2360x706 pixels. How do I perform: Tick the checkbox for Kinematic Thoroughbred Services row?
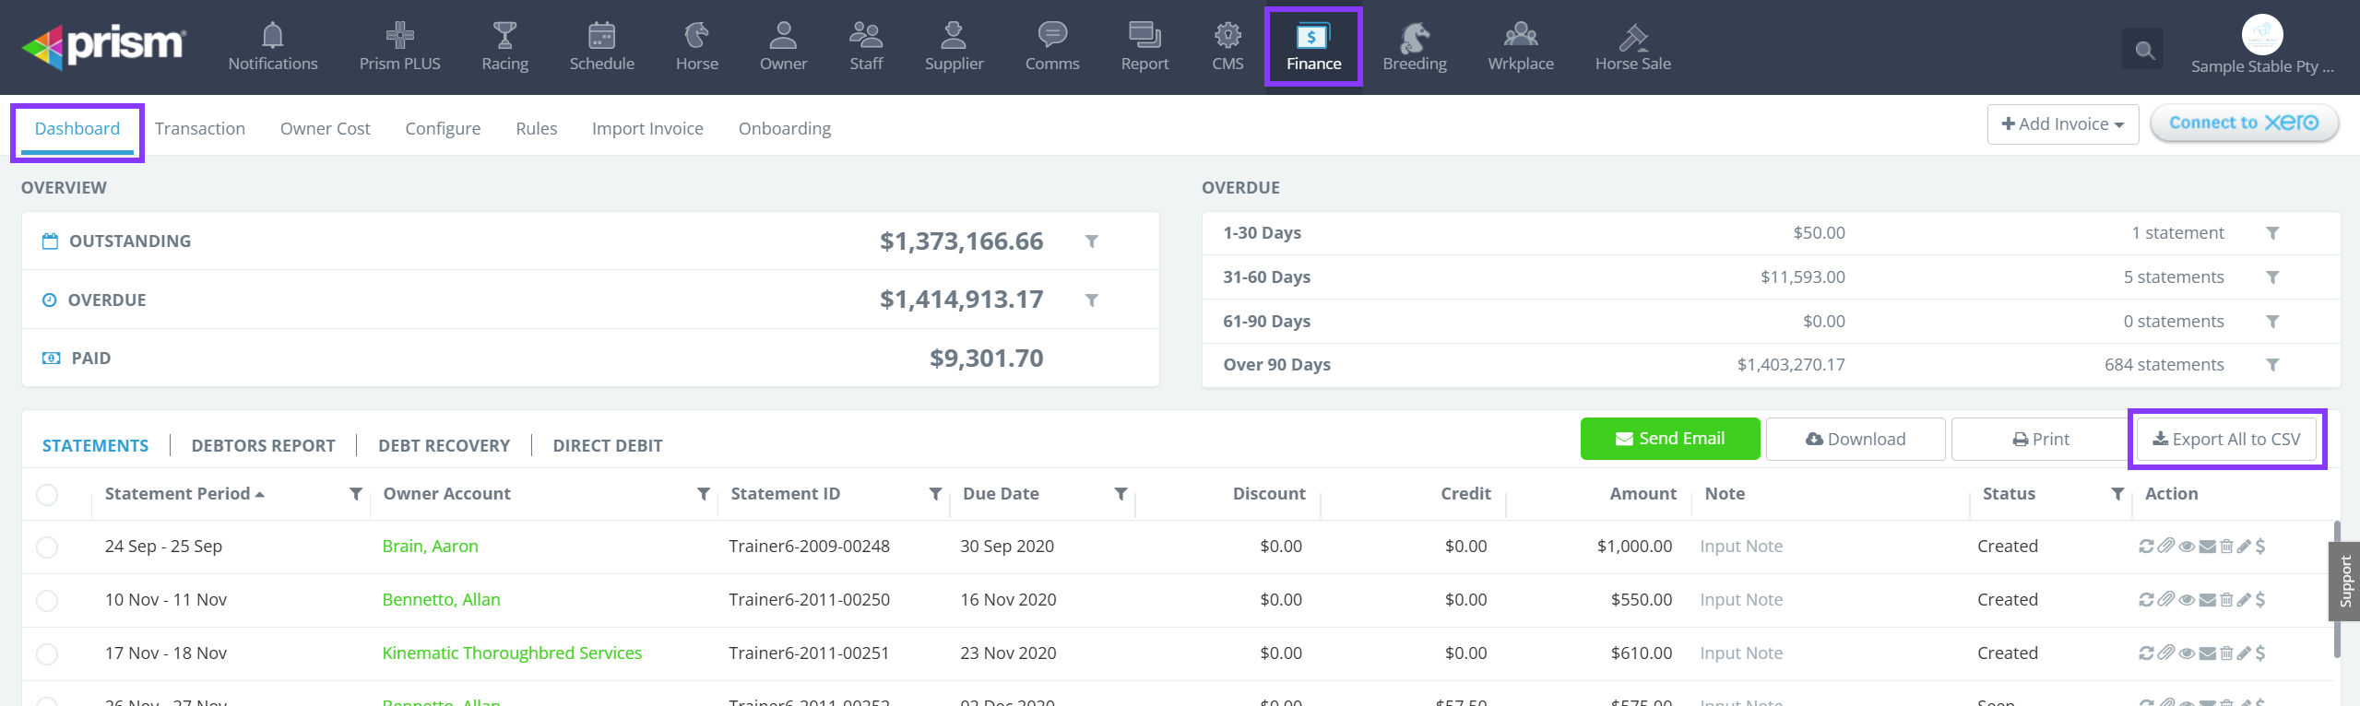(47, 654)
